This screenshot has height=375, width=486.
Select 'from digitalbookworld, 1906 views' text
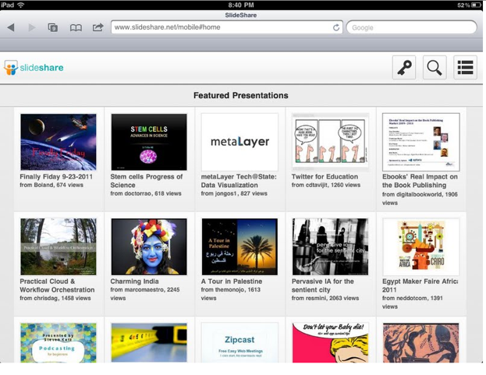click(x=420, y=199)
